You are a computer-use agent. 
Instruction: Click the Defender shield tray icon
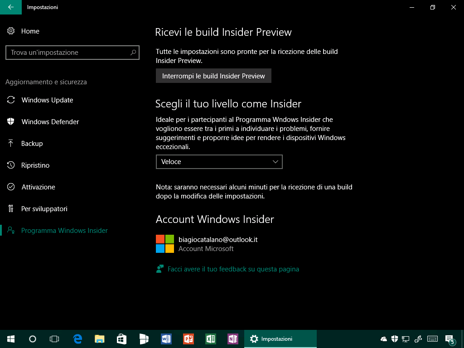coord(395,339)
